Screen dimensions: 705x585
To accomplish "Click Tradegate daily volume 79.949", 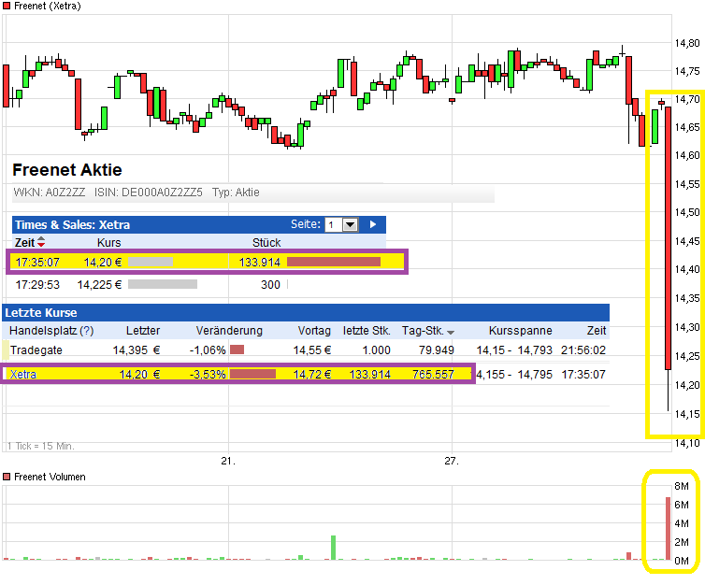I will [x=436, y=350].
